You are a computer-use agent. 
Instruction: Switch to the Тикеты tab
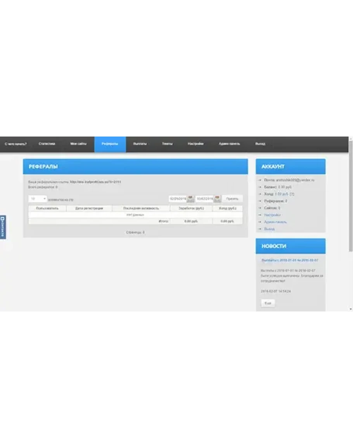(x=167, y=144)
